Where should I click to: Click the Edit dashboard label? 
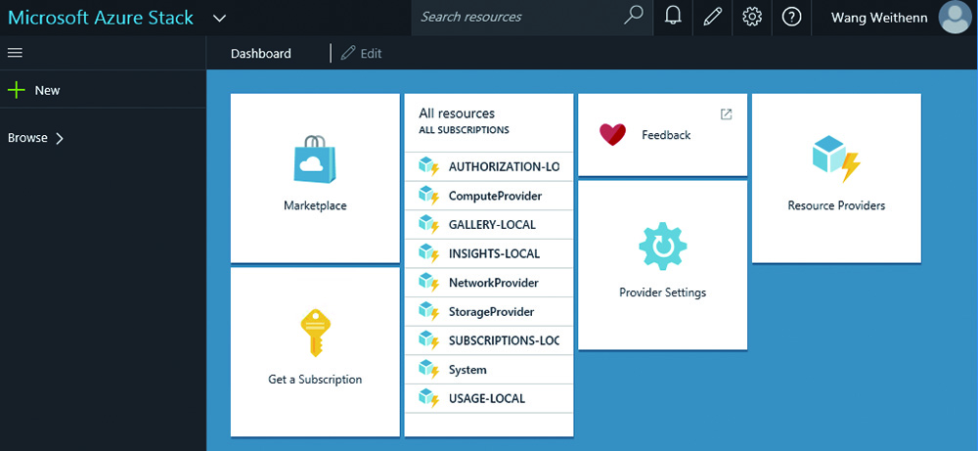tap(371, 54)
